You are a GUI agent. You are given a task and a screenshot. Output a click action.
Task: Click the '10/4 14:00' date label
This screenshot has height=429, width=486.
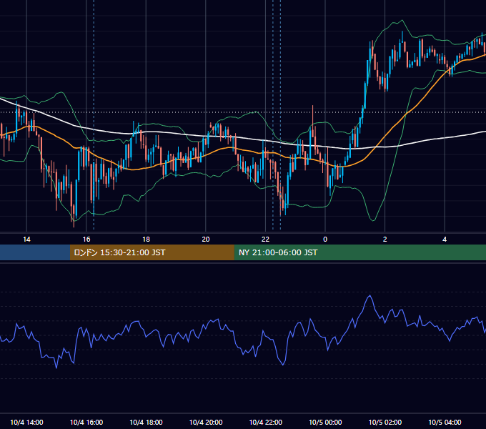click(x=26, y=422)
